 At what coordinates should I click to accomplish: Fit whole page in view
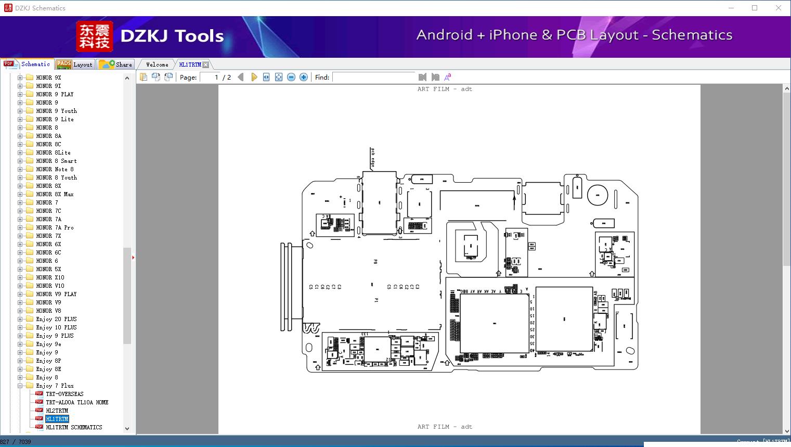tap(279, 77)
